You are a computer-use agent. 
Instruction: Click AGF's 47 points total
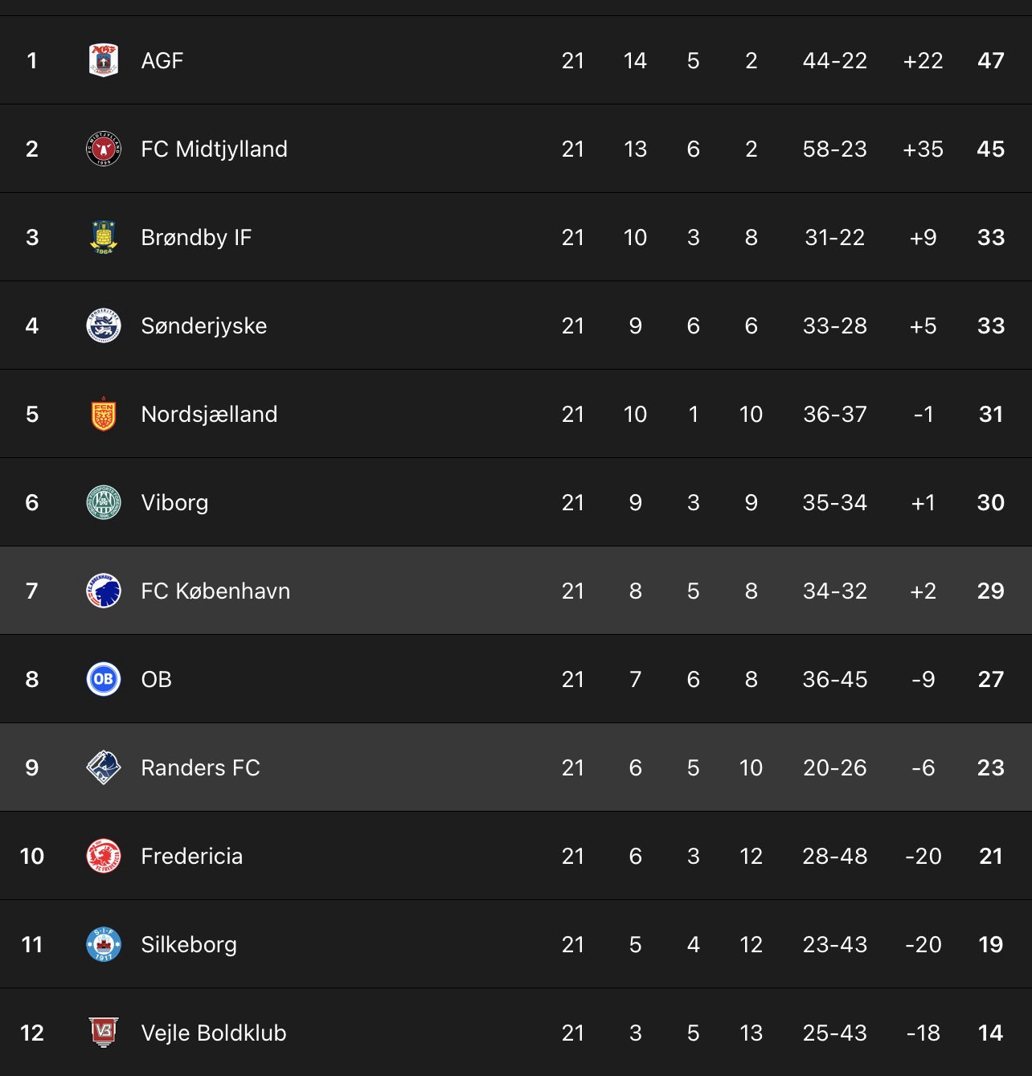990,60
